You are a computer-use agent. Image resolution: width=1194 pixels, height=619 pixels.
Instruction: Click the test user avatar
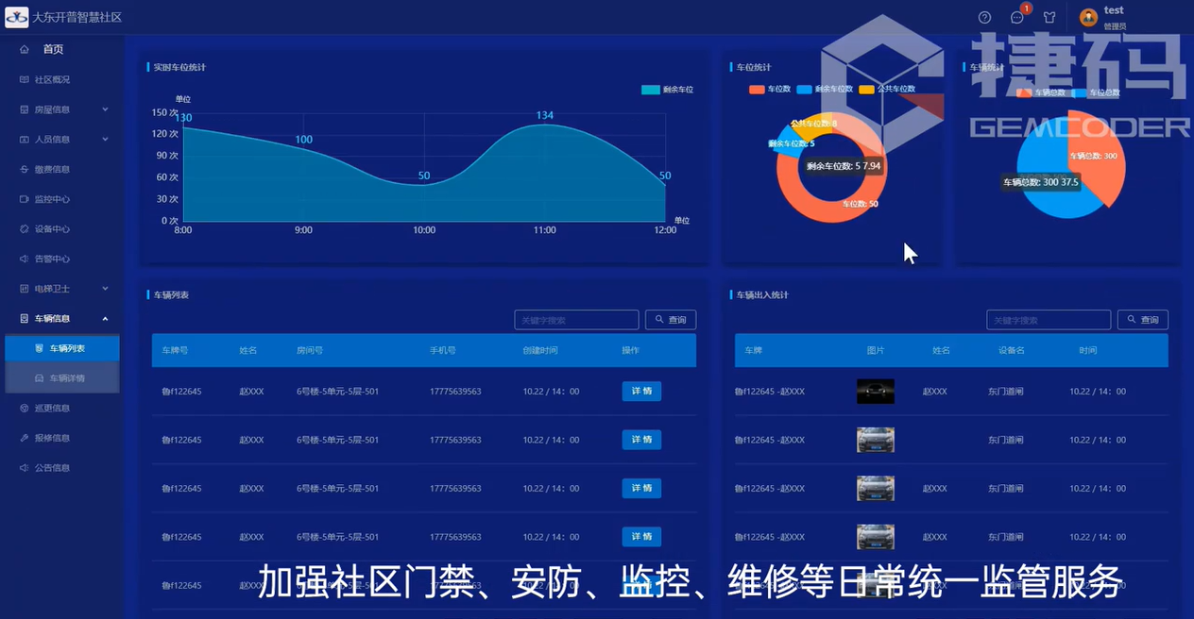click(x=1088, y=18)
